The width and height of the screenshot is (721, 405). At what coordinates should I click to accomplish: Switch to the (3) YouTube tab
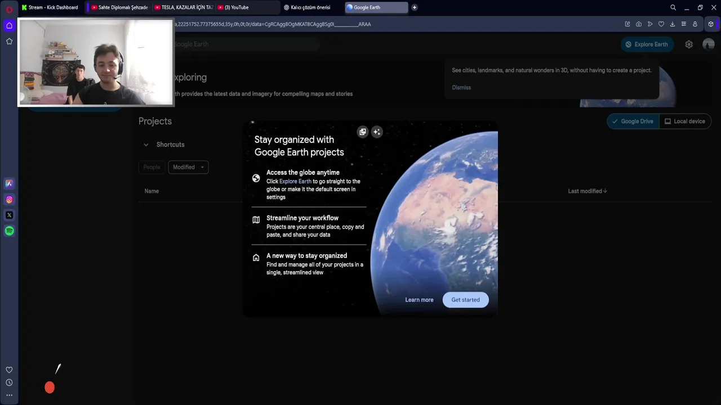pos(248,7)
